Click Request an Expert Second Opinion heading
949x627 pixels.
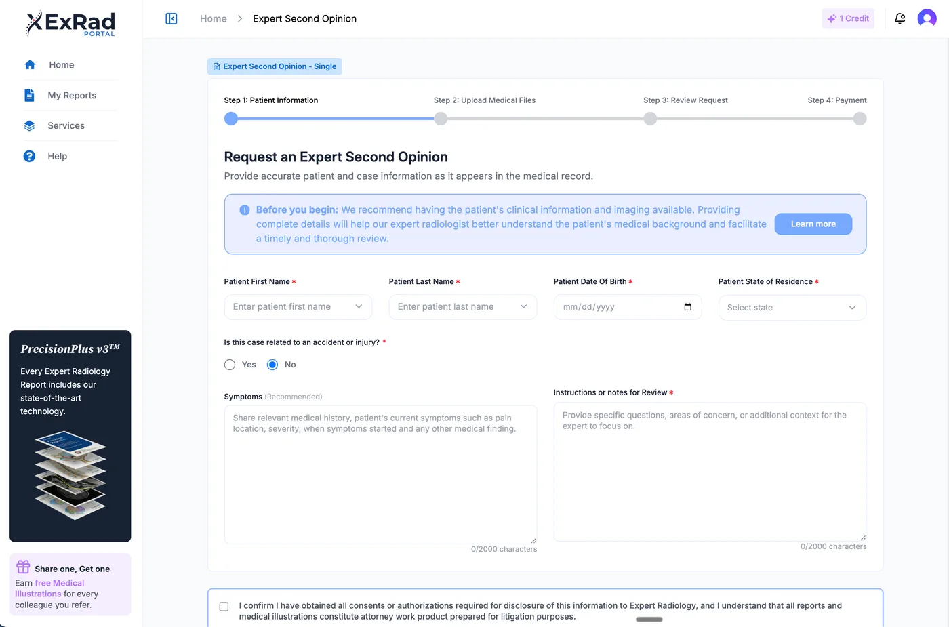tap(336, 157)
